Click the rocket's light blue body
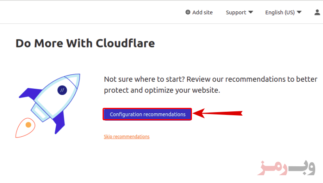Screen dimensions: 323x183 (x=56, y=97)
